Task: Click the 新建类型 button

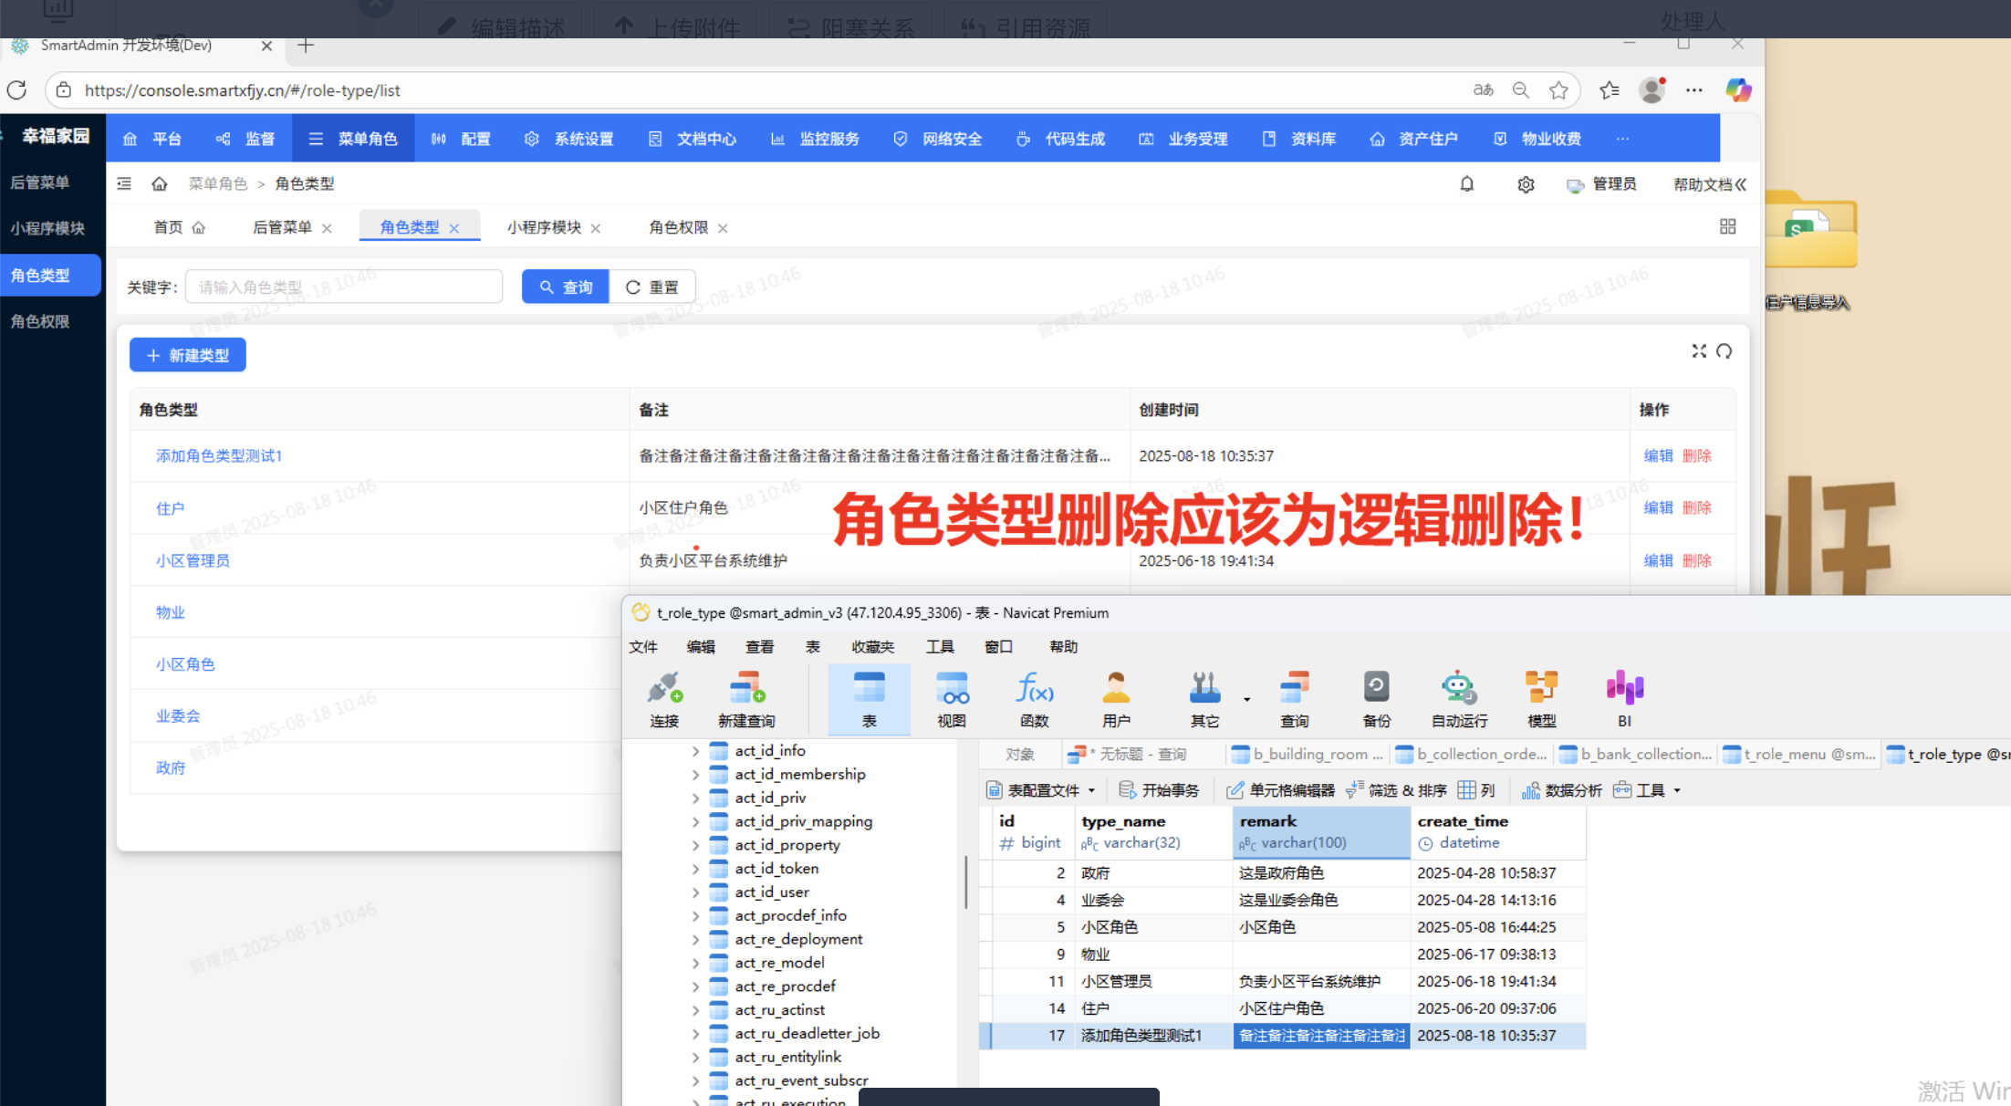Action: click(x=188, y=355)
